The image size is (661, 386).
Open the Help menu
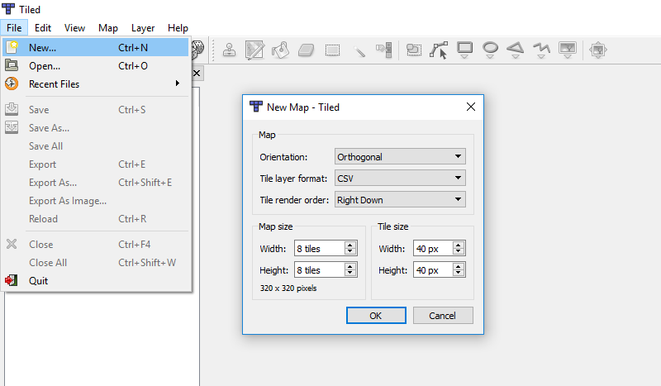[178, 28]
